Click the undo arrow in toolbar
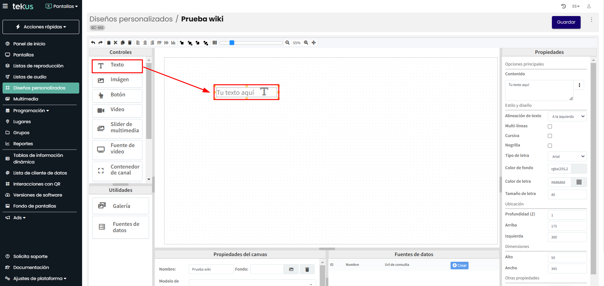This screenshot has height=286, width=604. click(x=93, y=43)
